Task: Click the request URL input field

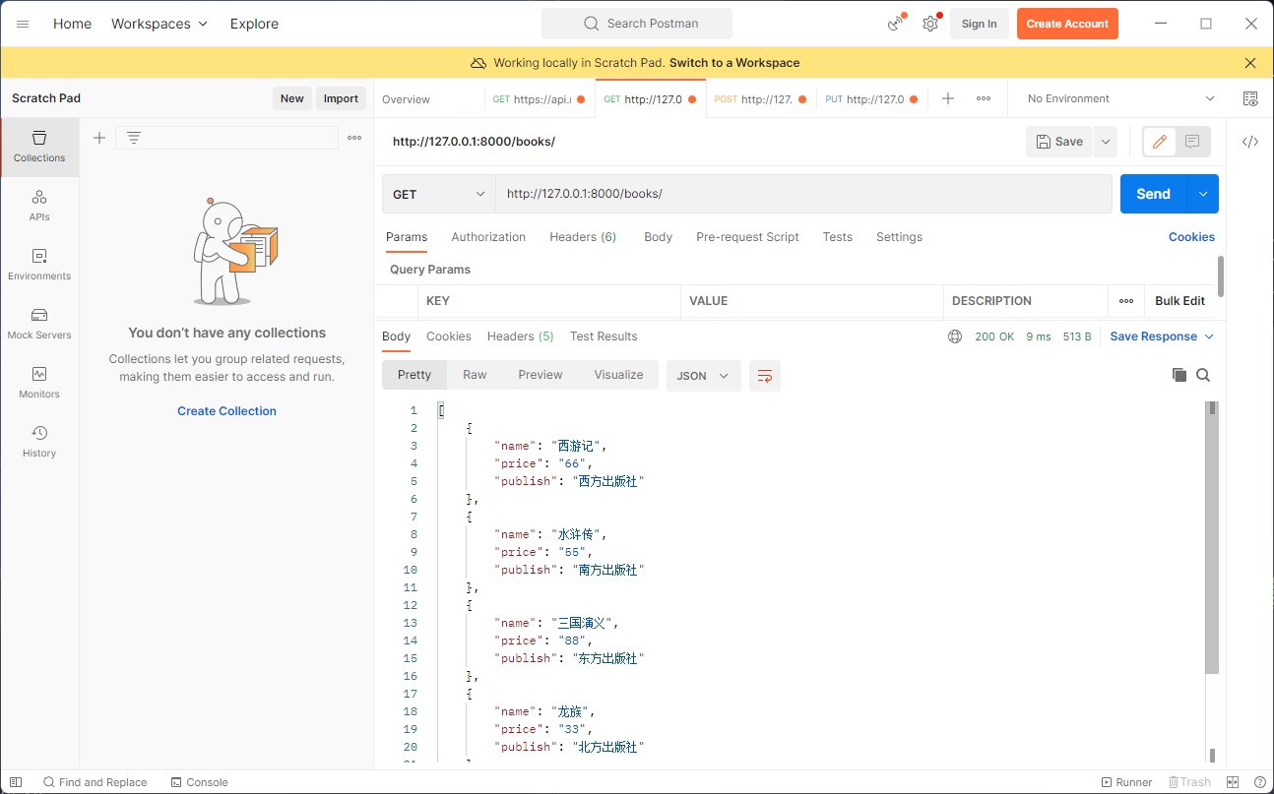Action: click(x=803, y=194)
